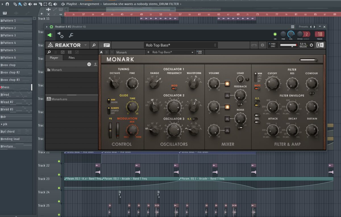Select the delete tool in playlist toolbar
Image resolution: width=341 pixels, height=217 pixels.
pos(25,4)
